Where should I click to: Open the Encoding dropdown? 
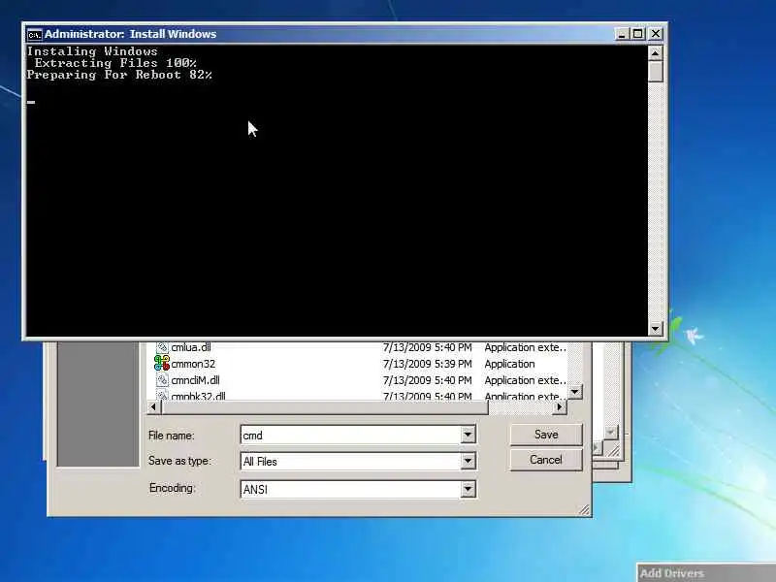point(468,489)
